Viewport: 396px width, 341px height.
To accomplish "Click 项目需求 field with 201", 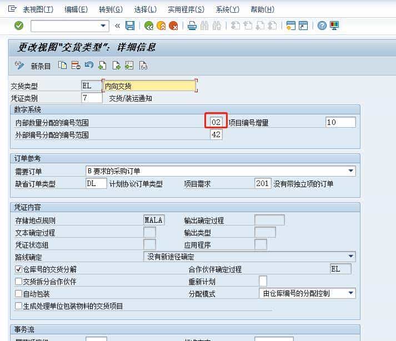I will point(263,183).
